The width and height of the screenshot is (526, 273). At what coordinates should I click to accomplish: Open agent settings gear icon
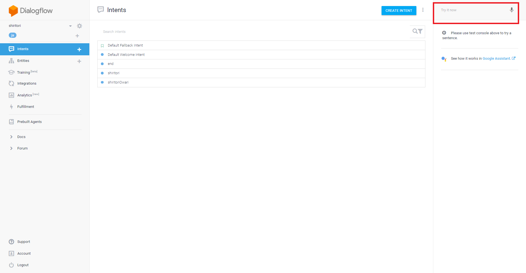point(79,26)
